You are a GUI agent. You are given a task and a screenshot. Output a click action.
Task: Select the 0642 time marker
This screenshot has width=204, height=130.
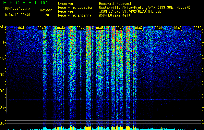(x=42, y=28)
